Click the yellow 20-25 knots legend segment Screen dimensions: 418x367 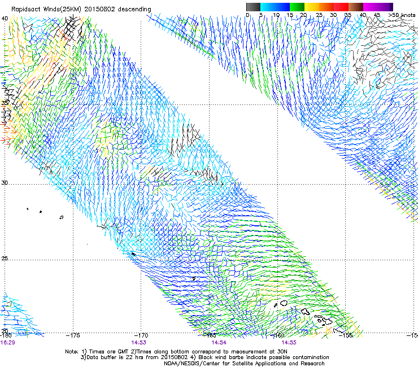[312, 7]
